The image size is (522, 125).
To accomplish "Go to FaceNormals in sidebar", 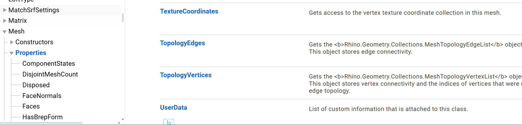I will pyautogui.click(x=42, y=96).
